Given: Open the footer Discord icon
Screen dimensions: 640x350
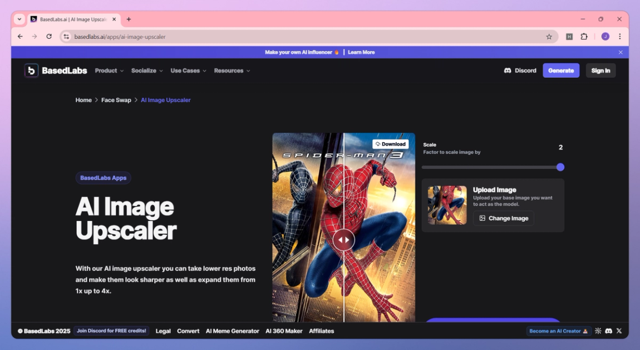Looking at the screenshot, I should click(609, 331).
